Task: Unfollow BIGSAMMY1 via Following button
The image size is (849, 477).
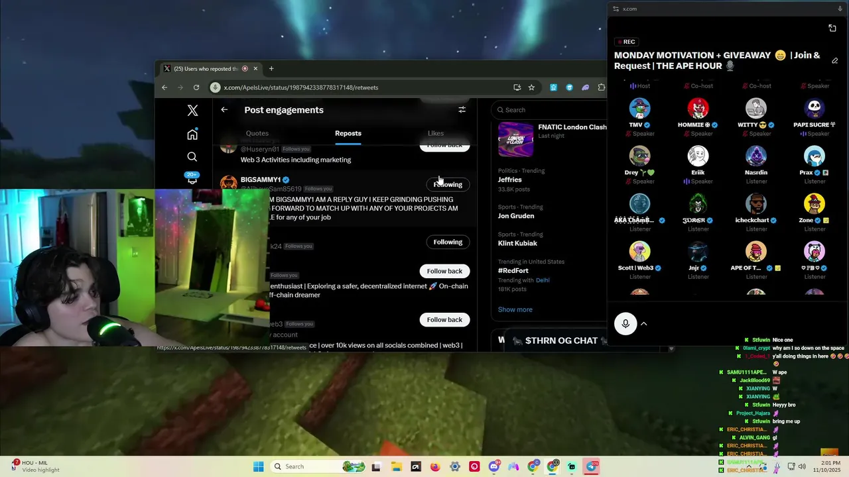Action: [448, 184]
